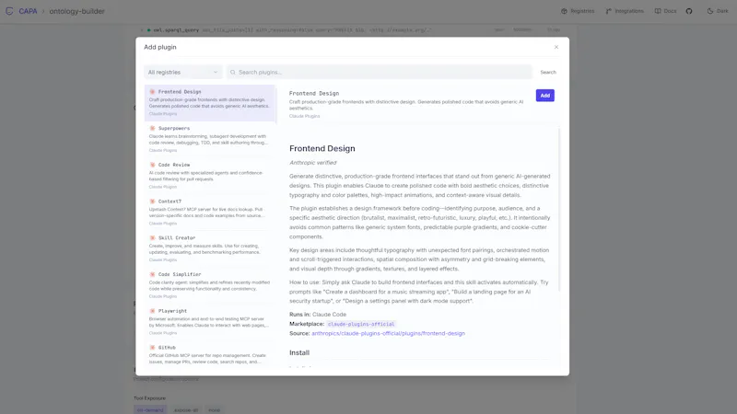Select the Code Simplifier plugin
This screenshot has height=414, width=737.
pyautogui.click(x=210, y=285)
